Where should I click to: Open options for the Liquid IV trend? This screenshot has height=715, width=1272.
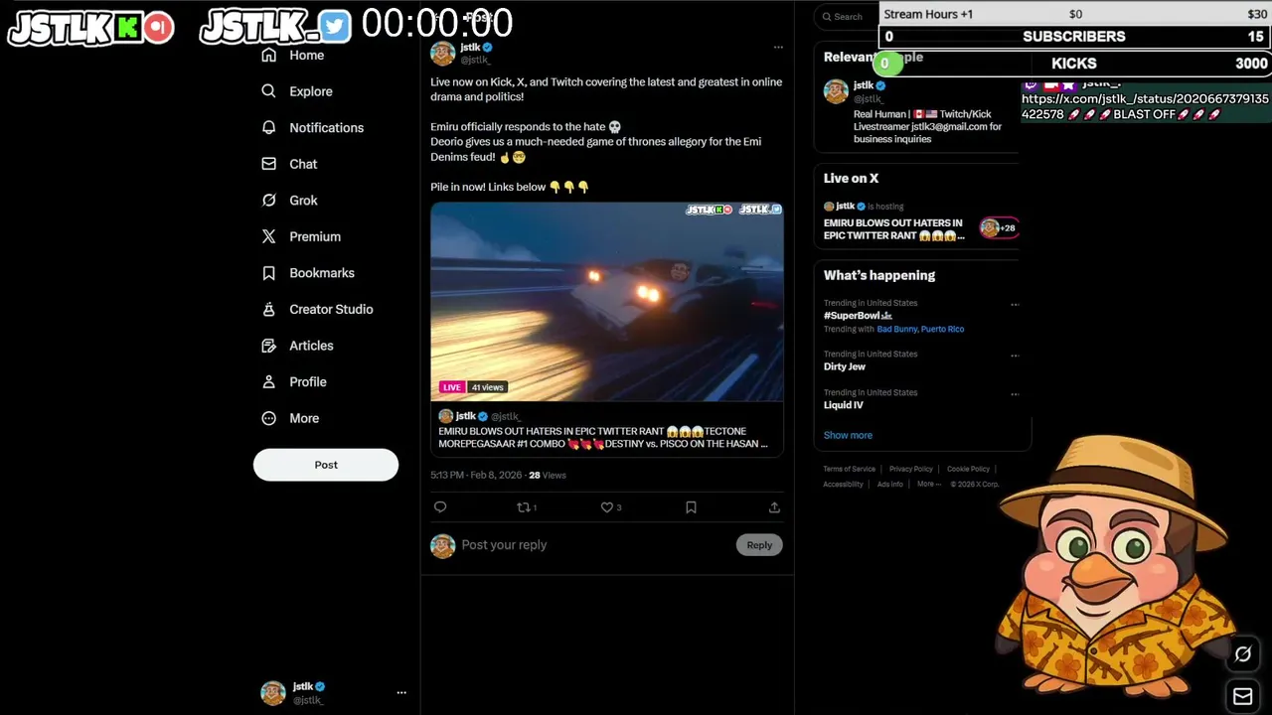point(1015,393)
